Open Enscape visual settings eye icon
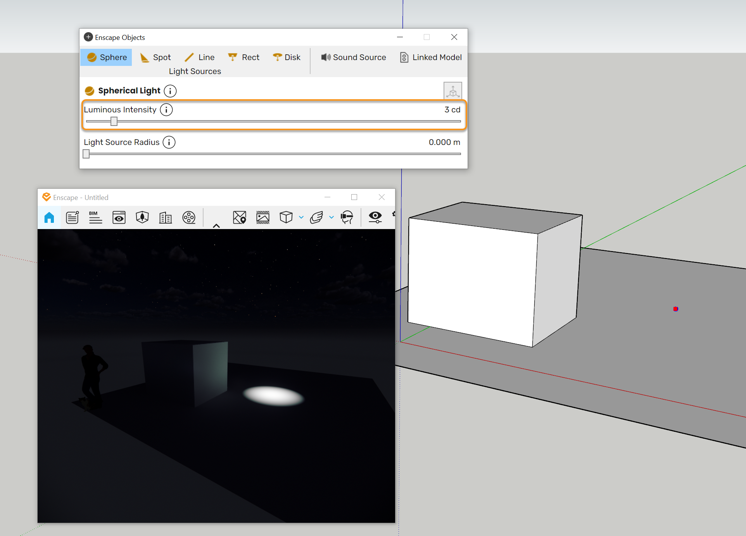Viewport: 746px width, 536px height. tap(375, 217)
